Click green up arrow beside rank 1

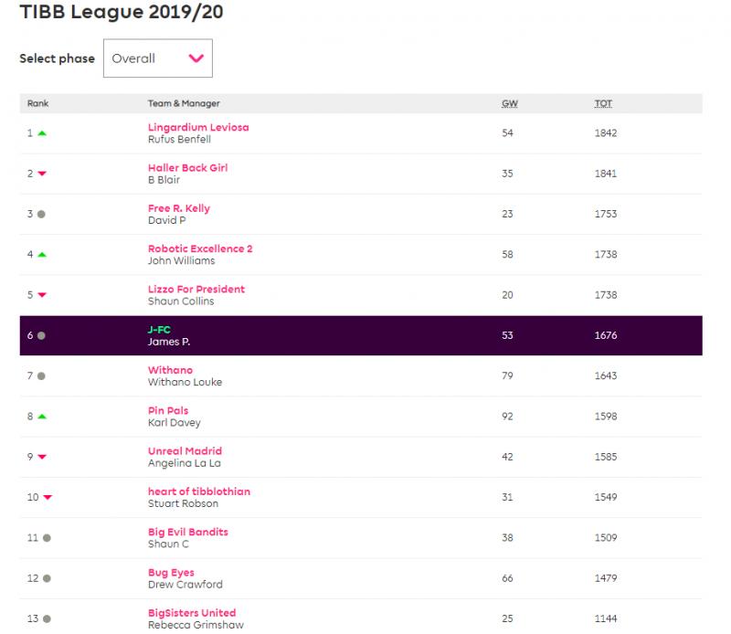click(42, 133)
